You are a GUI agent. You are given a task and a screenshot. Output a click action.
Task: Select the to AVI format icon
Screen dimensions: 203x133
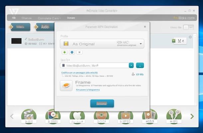point(29,116)
